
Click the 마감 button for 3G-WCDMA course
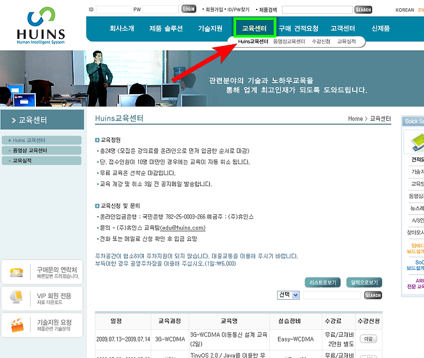[368, 339]
